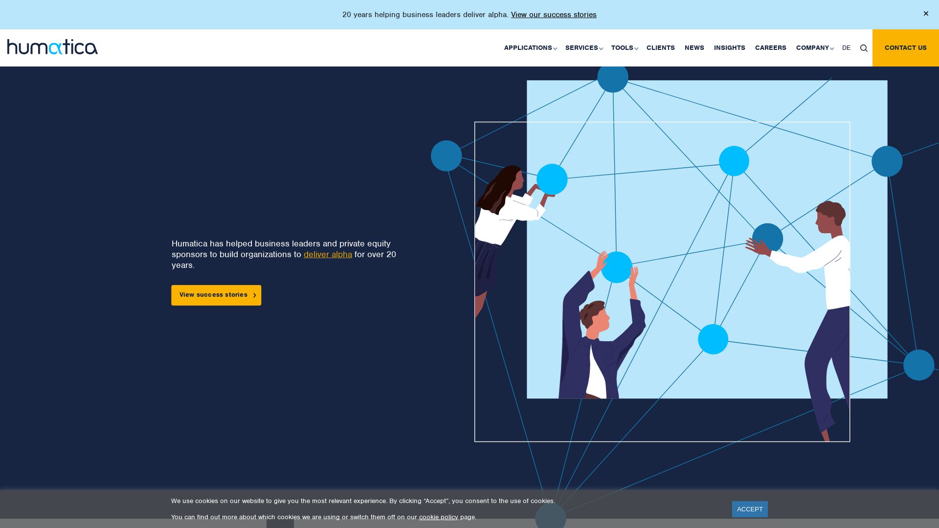Image resolution: width=939 pixels, height=528 pixels.
Task: Click the Contact Us button
Action: coord(905,48)
